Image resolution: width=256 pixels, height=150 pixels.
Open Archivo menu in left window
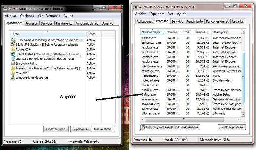click(x=10, y=16)
